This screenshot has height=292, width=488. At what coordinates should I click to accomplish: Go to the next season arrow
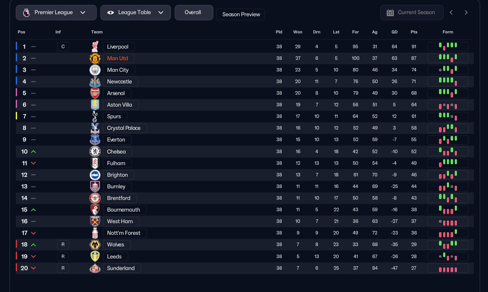tap(466, 12)
